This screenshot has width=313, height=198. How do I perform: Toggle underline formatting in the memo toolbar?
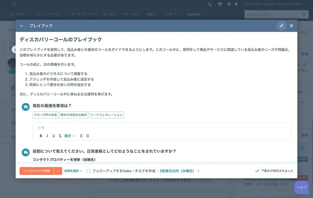click(53, 136)
